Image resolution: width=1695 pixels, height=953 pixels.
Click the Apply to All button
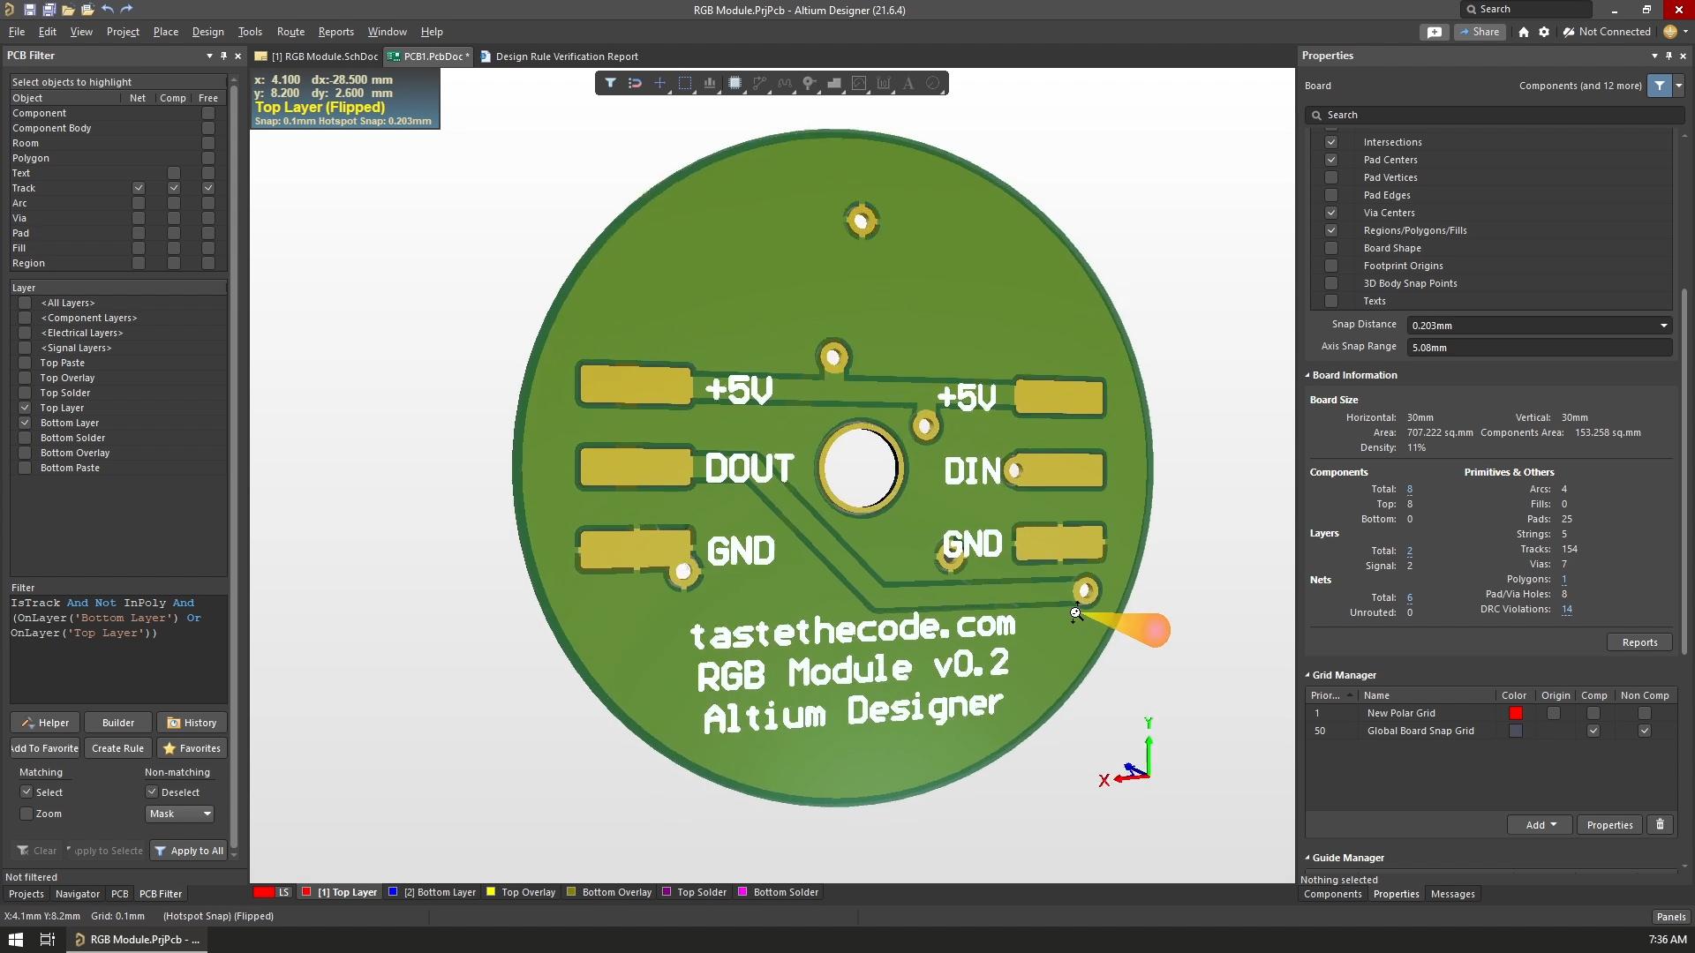(x=188, y=851)
